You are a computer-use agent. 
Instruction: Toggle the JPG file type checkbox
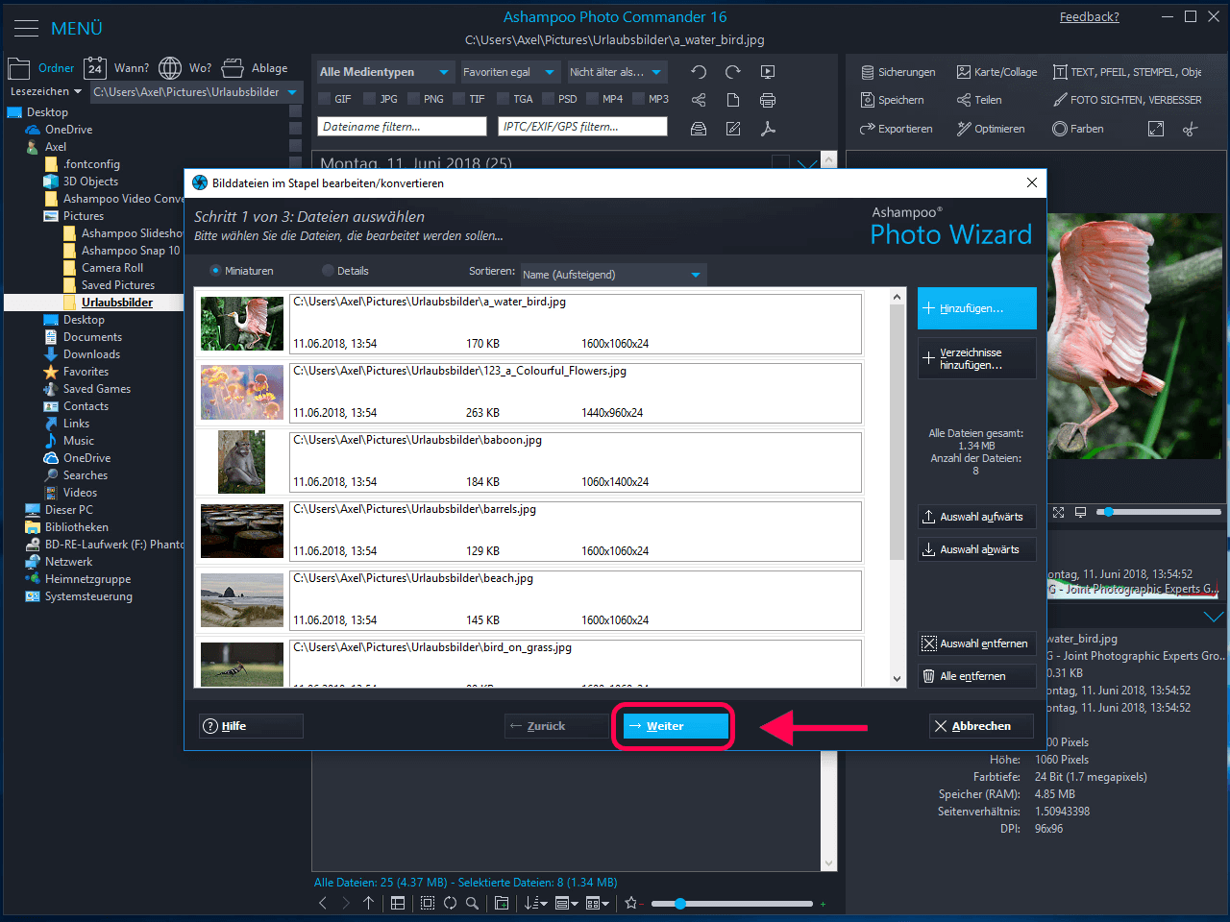click(370, 99)
